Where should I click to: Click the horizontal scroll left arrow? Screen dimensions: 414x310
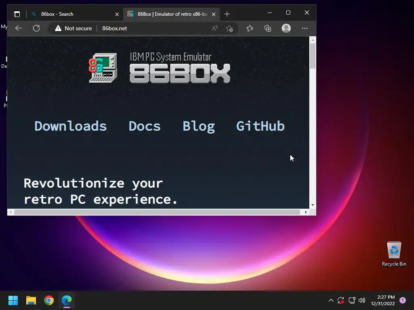pyautogui.click(x=11, y=212)
